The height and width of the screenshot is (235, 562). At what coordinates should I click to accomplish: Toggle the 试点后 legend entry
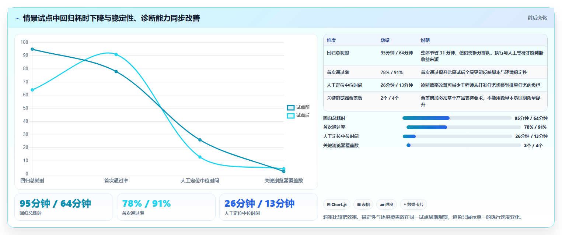coord(298,115)
